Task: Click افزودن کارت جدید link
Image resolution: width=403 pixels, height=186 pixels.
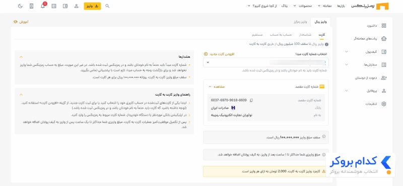Action: [x=222, y=54]
